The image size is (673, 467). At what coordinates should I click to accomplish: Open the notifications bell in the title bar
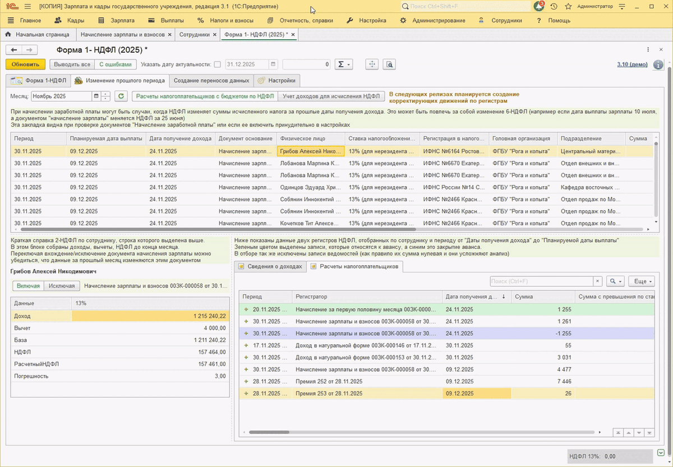[x=538, y=6]
